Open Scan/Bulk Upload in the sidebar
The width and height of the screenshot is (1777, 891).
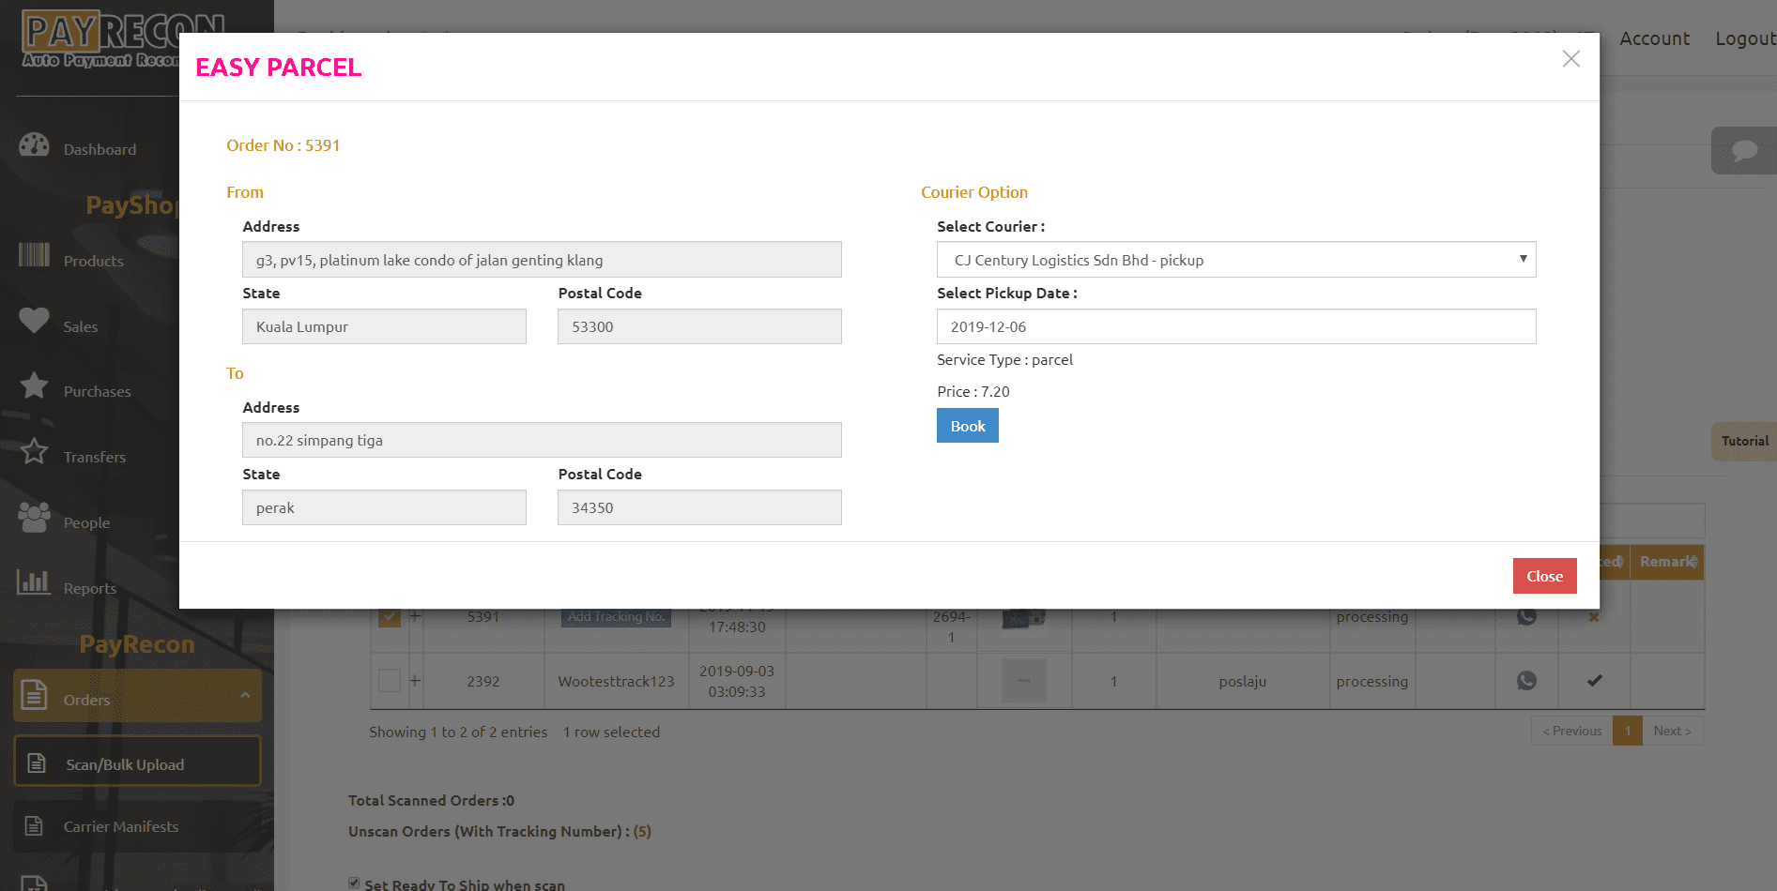point(137,762)
